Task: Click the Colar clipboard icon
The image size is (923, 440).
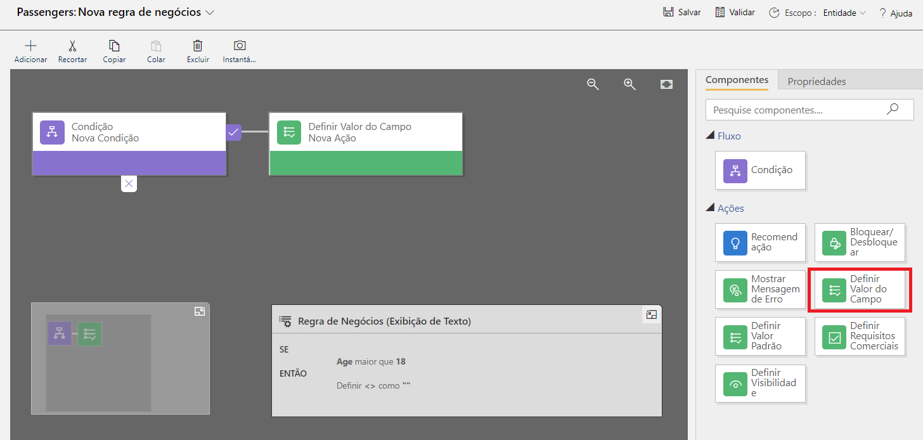Action: click(x=156, y=46)
